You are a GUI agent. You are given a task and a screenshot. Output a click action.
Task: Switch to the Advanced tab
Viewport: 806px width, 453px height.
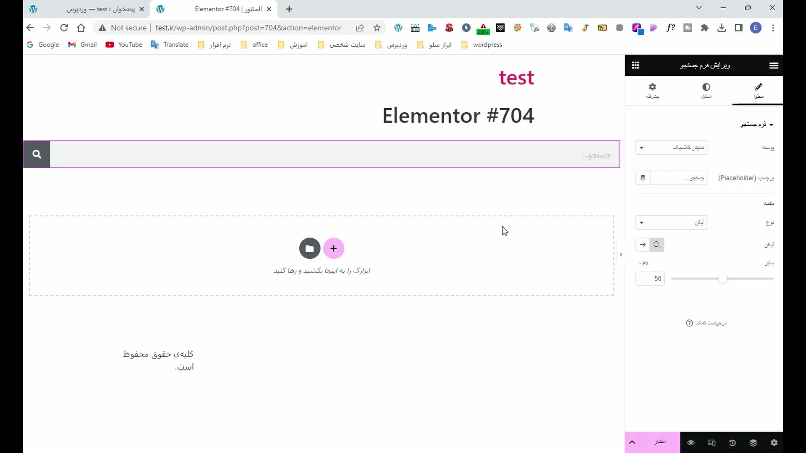[652, 91]
